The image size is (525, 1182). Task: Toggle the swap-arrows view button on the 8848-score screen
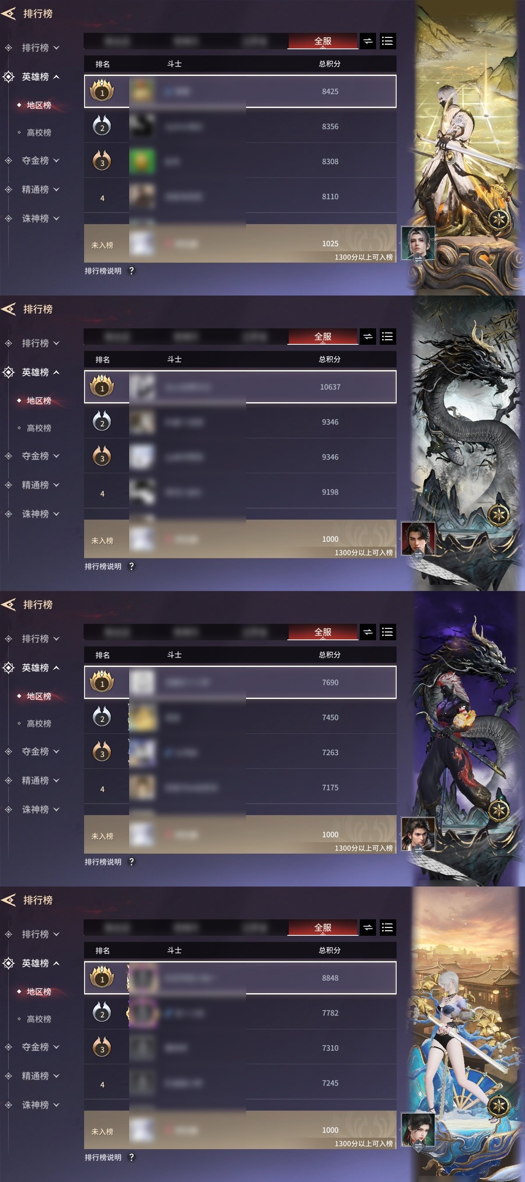pyautogui.click(x=368, y=928)
